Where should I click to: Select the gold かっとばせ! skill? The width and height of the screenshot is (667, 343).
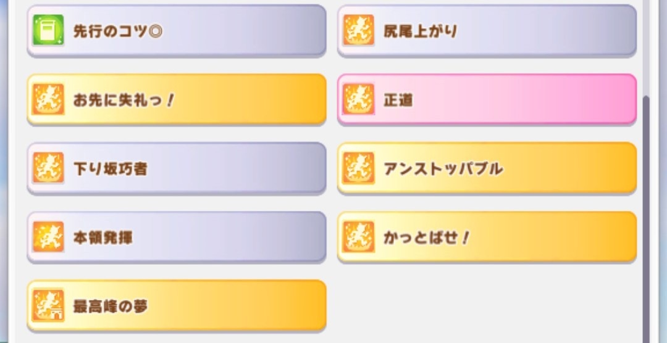[x=487, y=237]
